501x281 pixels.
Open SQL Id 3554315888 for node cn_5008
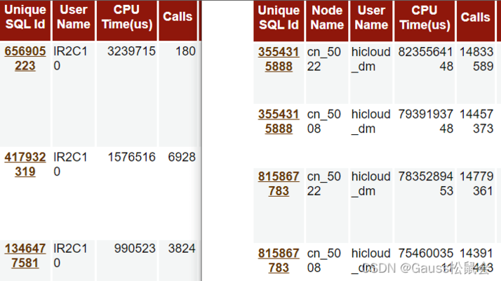tap(279, 122)
